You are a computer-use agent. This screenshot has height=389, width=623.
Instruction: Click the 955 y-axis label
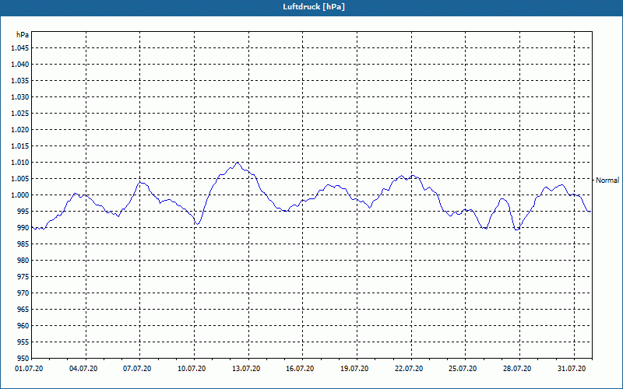pos(23,342)
